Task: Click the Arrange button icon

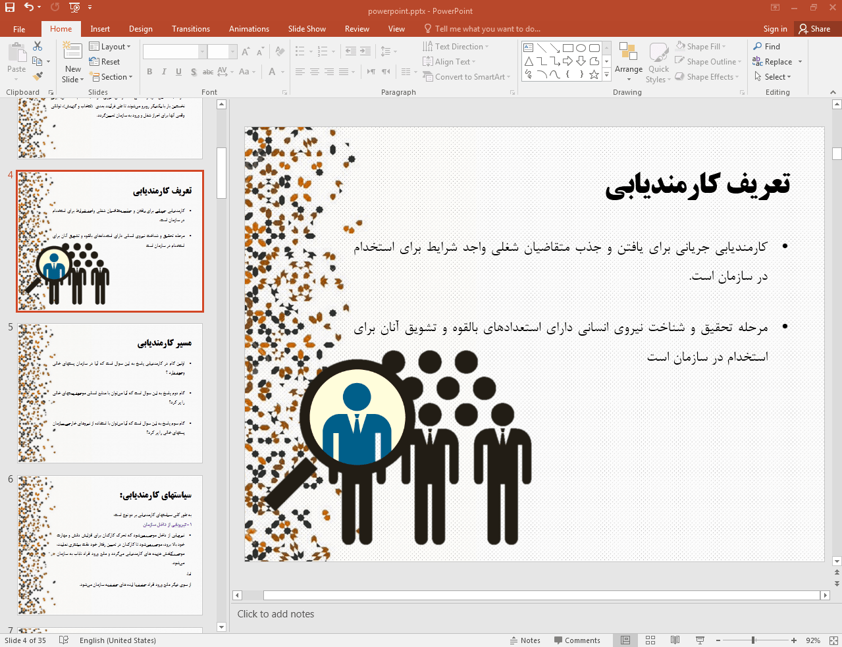Action: 628,53
